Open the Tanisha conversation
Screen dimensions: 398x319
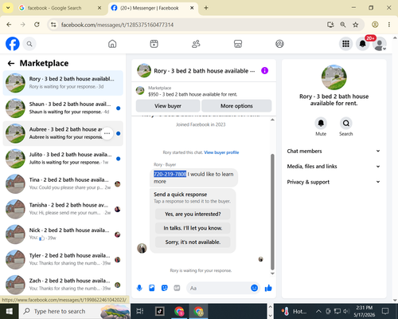click(x=63, y=209)
